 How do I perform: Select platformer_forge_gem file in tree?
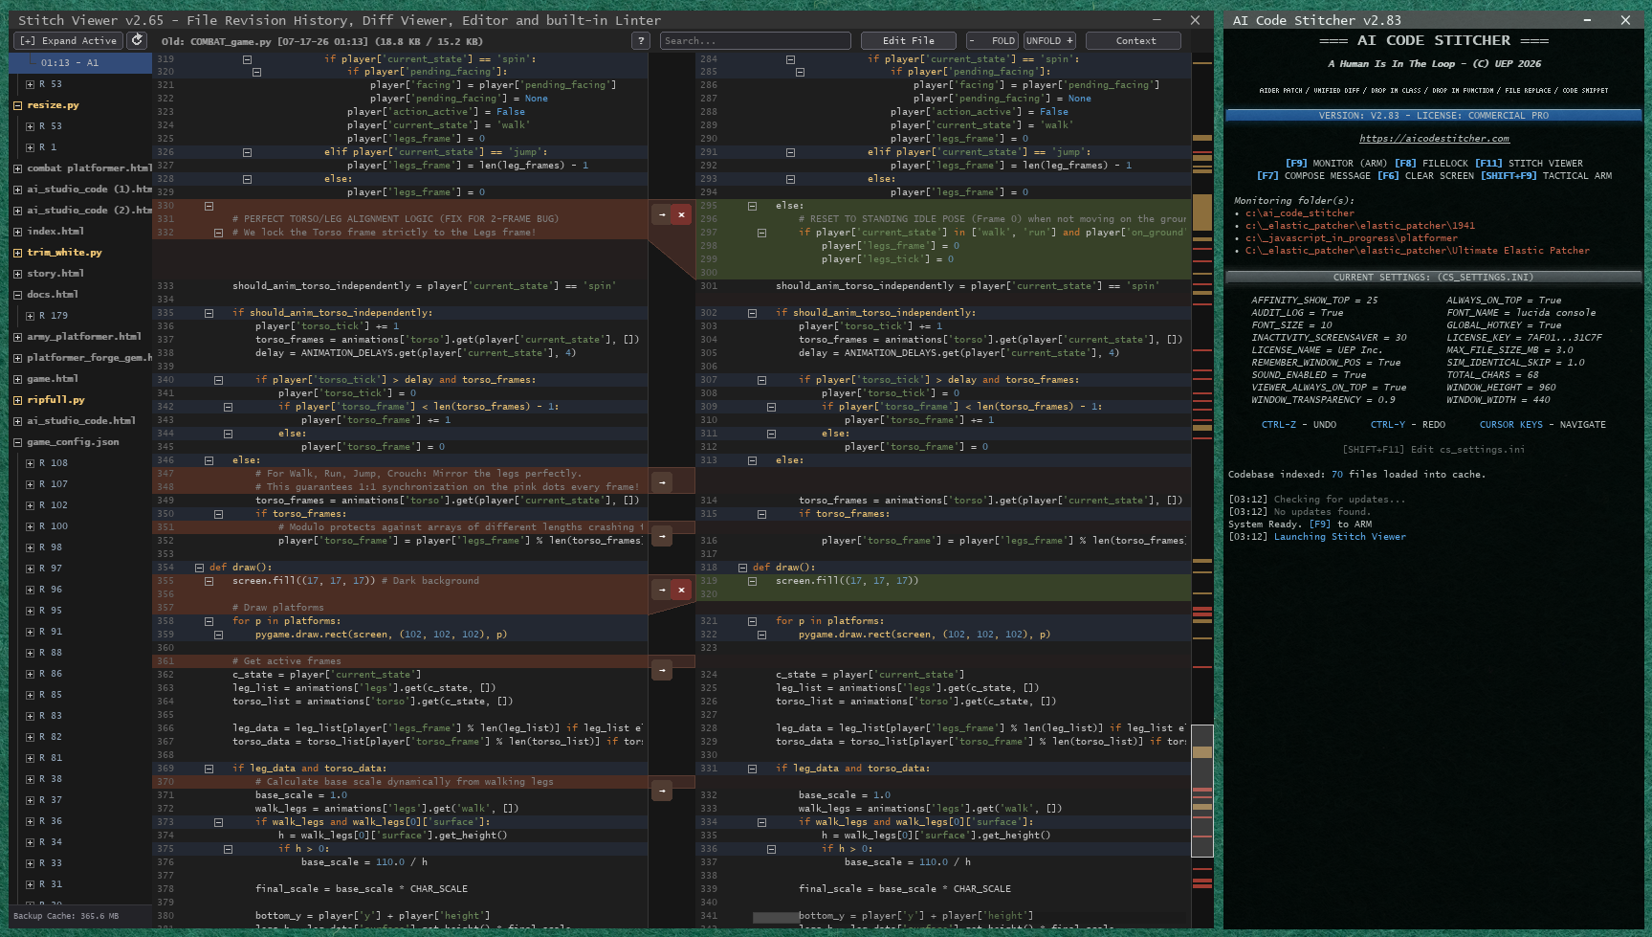(89, 358)
